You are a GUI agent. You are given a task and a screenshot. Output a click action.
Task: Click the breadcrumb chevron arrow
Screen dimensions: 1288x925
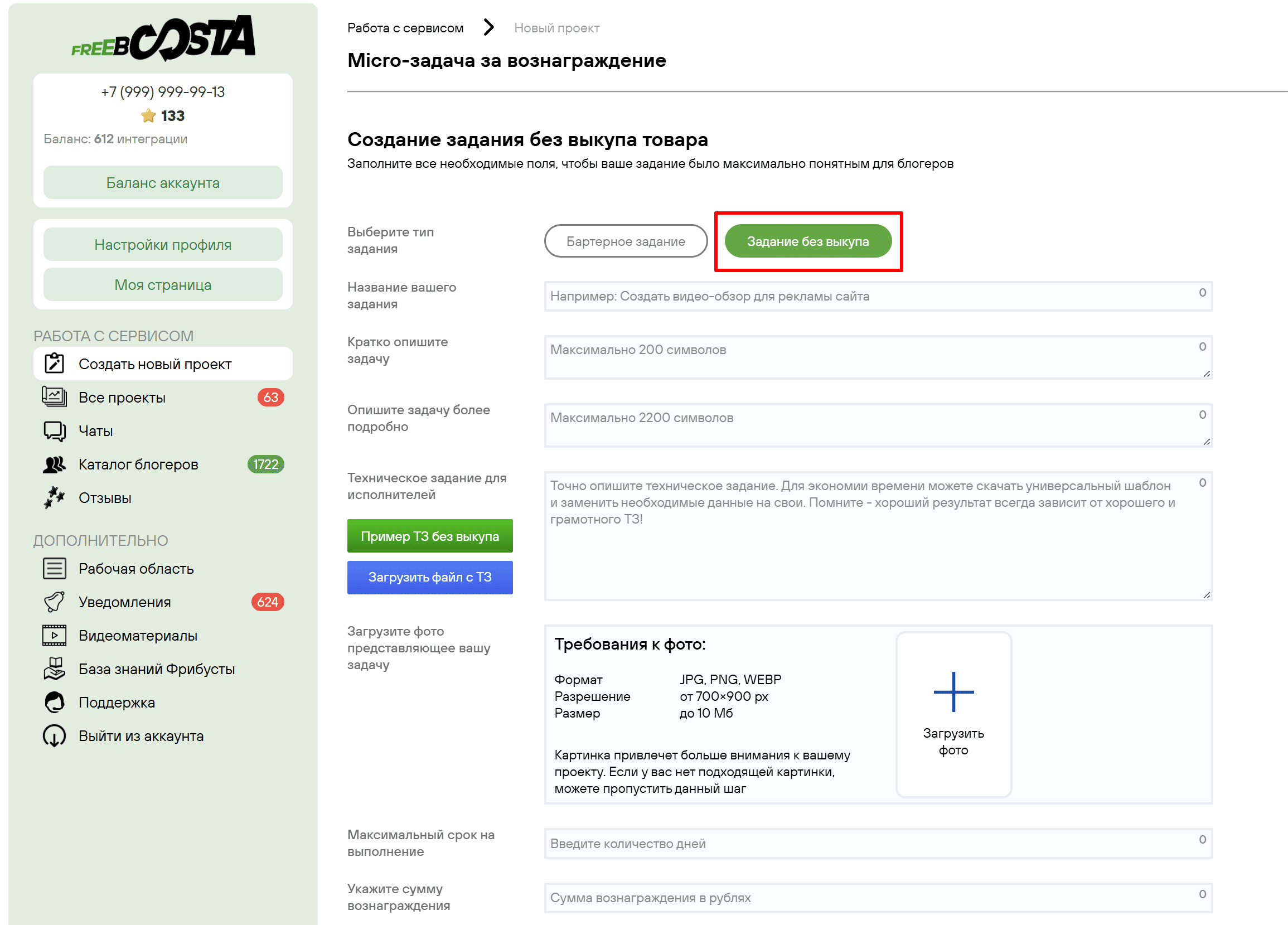489,27
